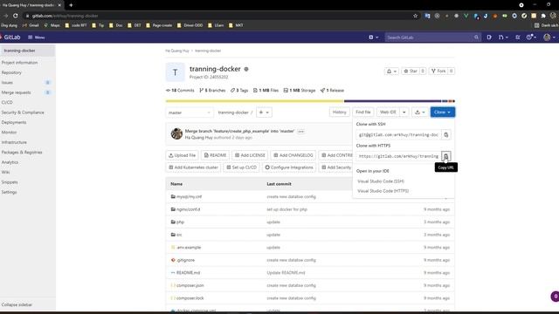Open the composer.json file

tap(190, 285)
